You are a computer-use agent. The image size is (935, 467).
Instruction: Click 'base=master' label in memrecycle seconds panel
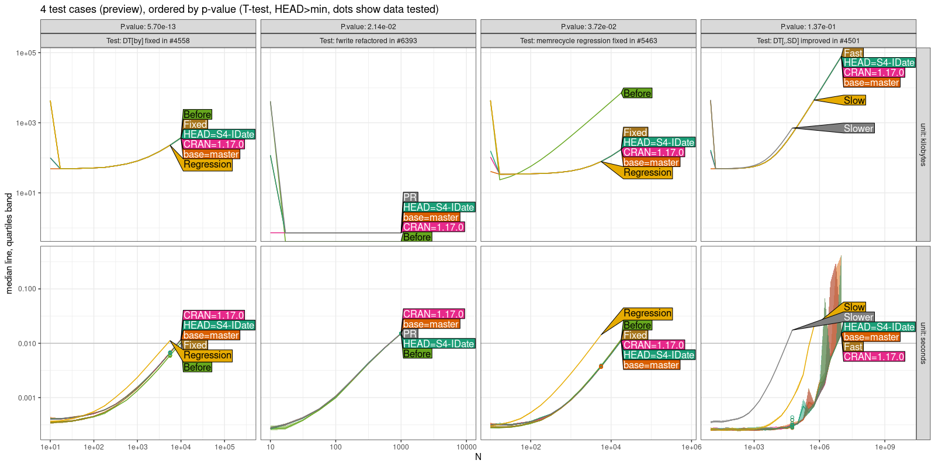651,365
